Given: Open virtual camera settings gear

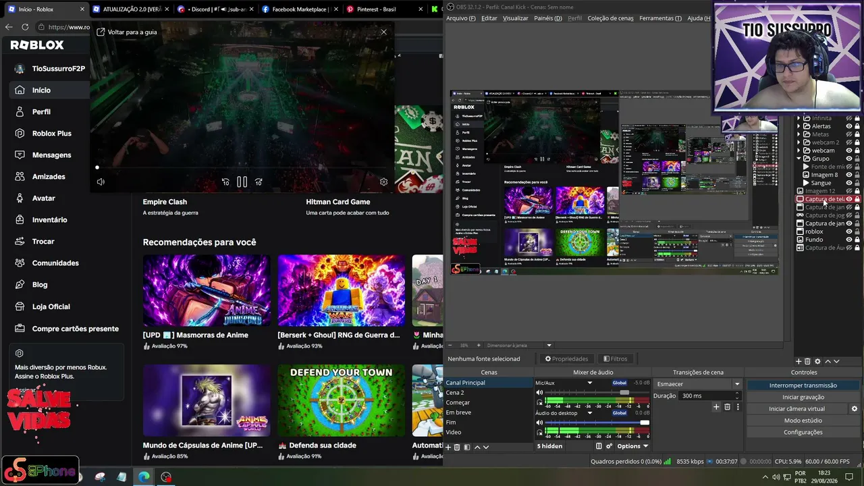Looking at the screenshot, I should 855,408.
